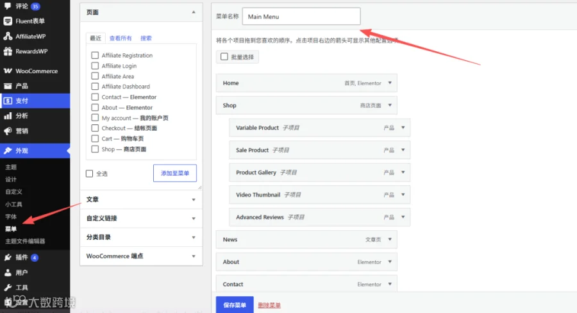
Task: Tick the Cart page checkbox
Action: point(95,139)
